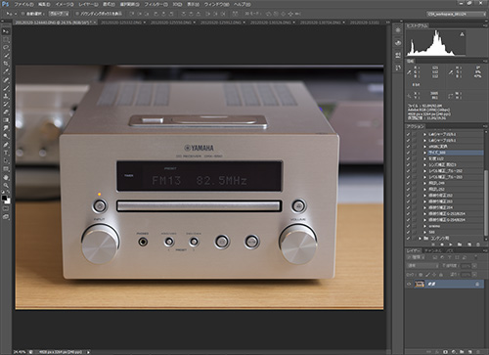Open the イメージ (Image) menu
Viewport: 489px width, 355px height.
tap(65, 5)
